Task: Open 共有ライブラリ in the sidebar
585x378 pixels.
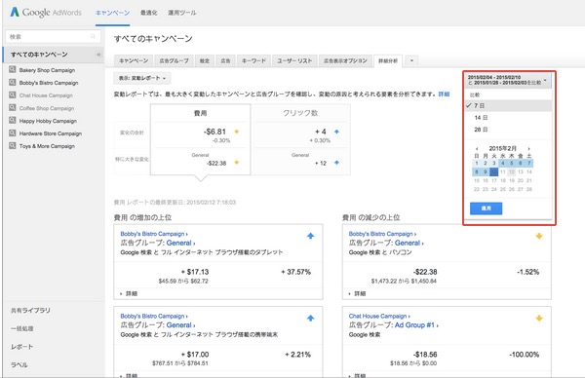Action: 30,310
